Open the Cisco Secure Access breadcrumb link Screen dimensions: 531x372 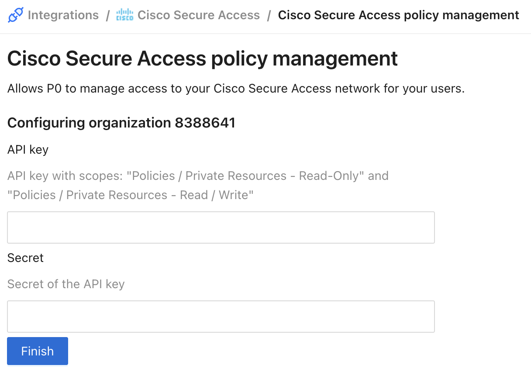[199, 15]
